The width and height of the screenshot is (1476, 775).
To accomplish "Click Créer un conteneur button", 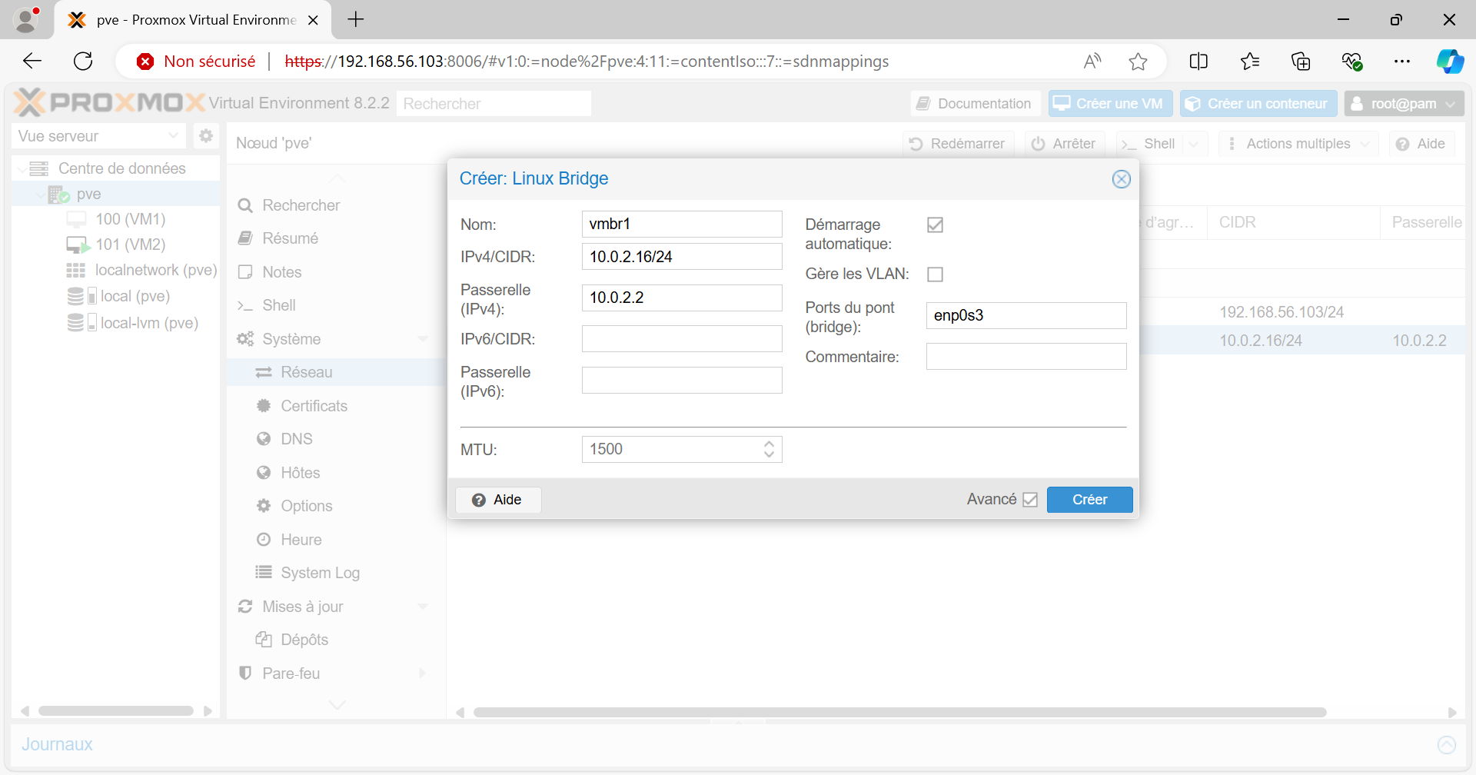I will (1258, 104).
